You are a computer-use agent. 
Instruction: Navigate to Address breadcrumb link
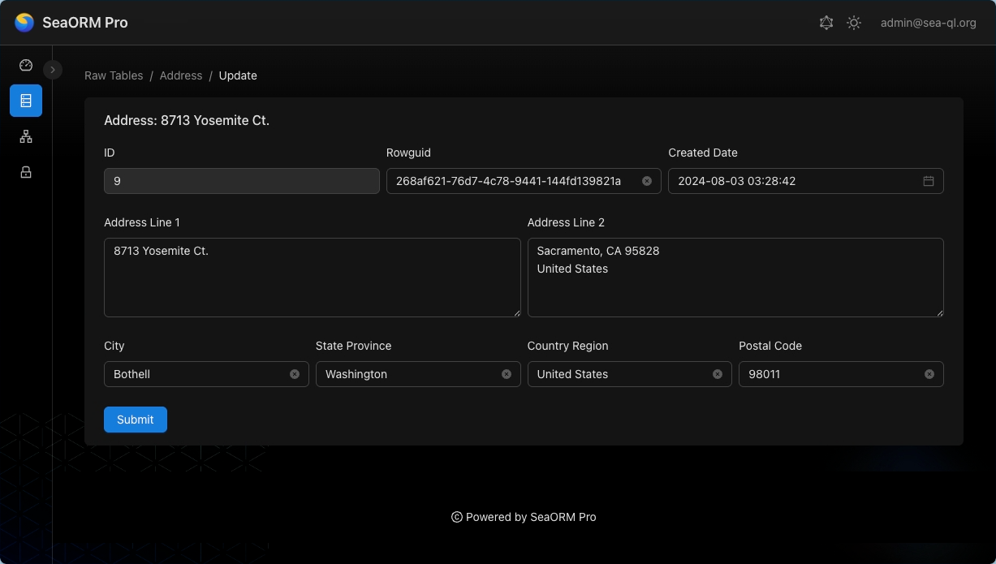pyautogui.click(x=181, y=75)
